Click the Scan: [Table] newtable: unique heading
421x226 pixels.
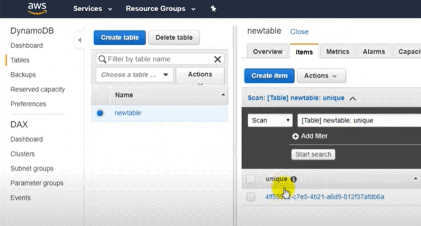pyautogui.click(x=296, y=98)
